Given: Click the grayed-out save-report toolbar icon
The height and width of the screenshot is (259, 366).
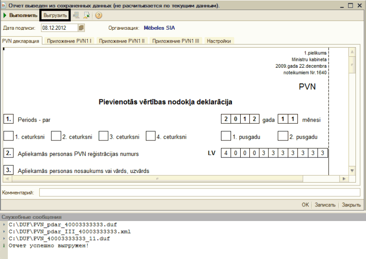Looking at the screenshot, I should coord(76,15).
